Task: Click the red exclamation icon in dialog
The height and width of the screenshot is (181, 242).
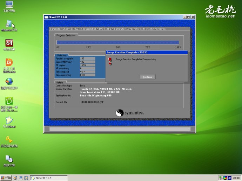Action: (110, 61)
